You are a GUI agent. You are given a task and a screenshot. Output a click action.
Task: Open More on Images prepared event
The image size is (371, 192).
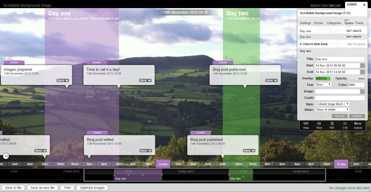click(x=62, y=80)
